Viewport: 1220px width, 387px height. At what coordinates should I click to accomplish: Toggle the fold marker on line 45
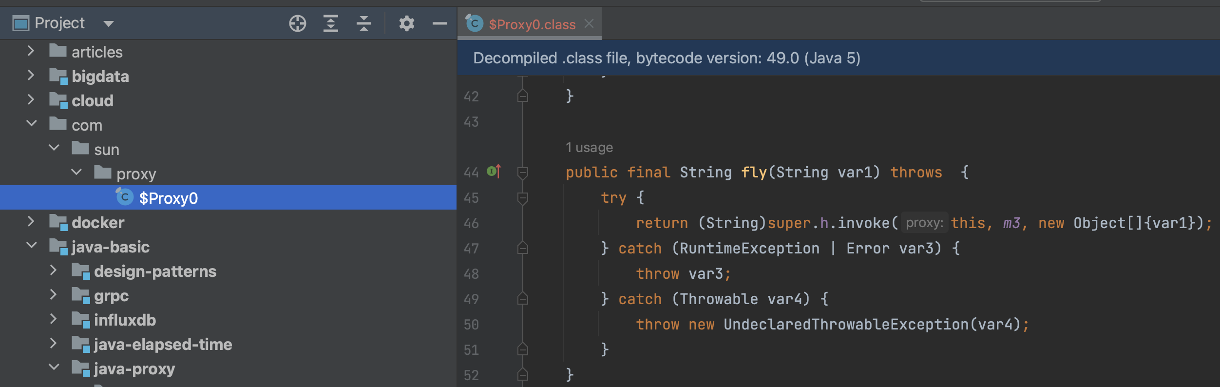click(522, 198)
